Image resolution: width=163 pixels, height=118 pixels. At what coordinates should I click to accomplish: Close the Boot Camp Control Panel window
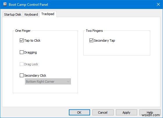pyautogui.click(x=158, y=4)
